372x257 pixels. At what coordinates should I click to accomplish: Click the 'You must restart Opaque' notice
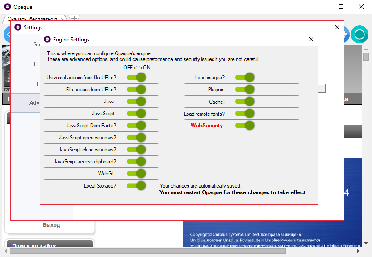pos(233,192)
